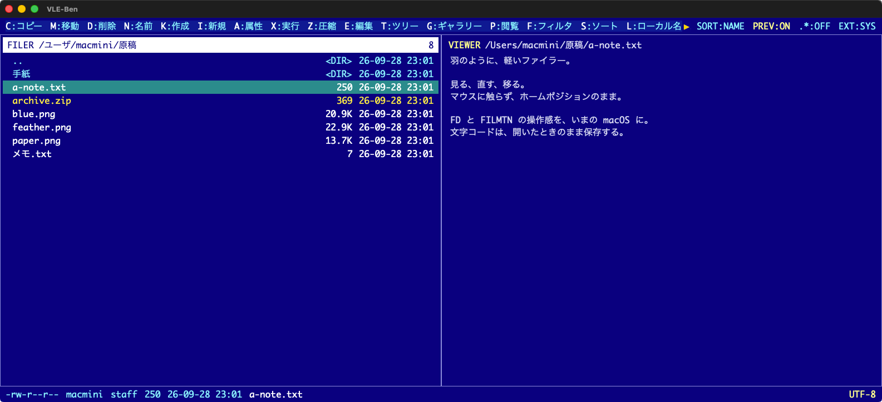
Task: Select the M:移動 move command
Action: point(65,26)
